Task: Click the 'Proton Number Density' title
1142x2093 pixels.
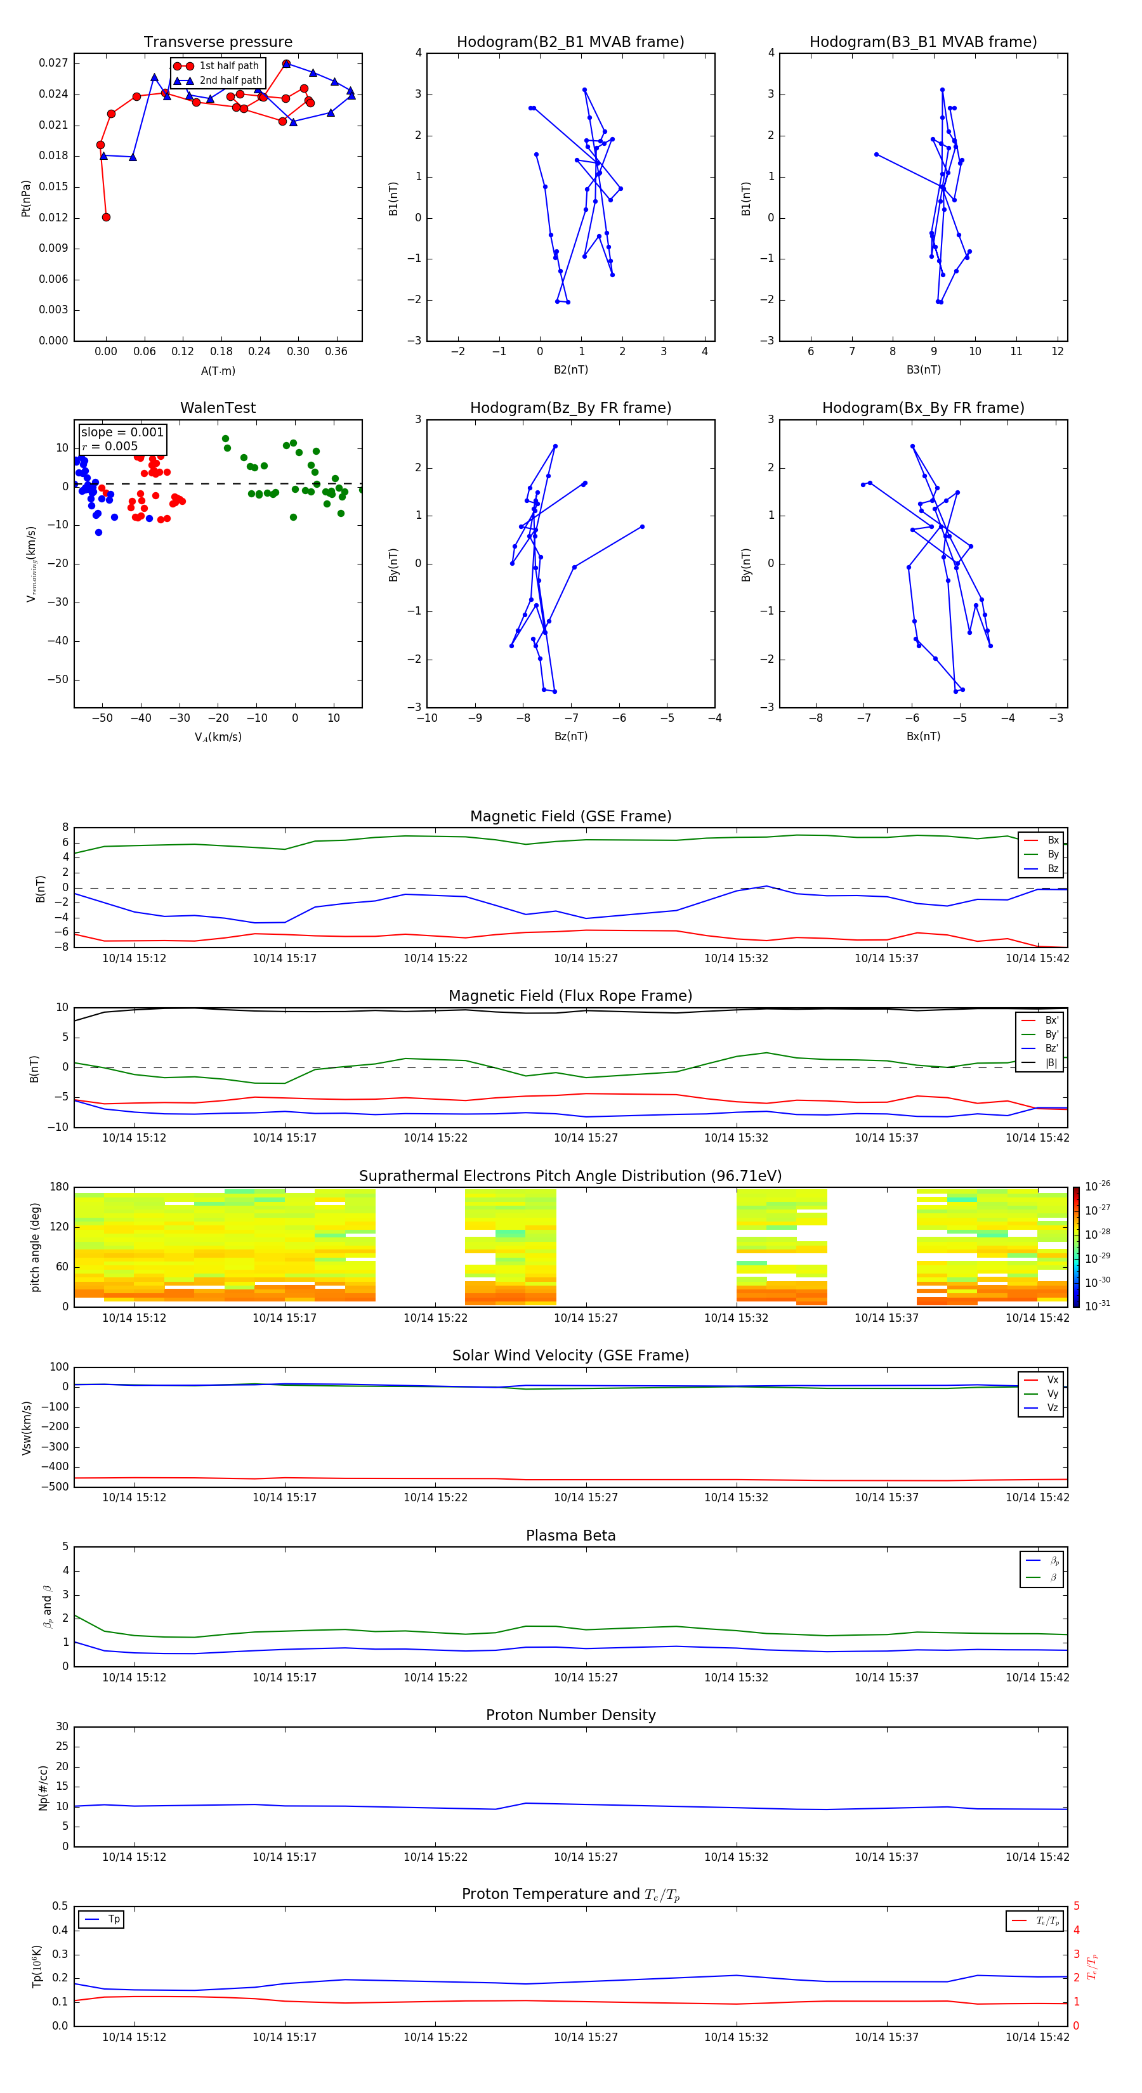Action: [570, 1715]
